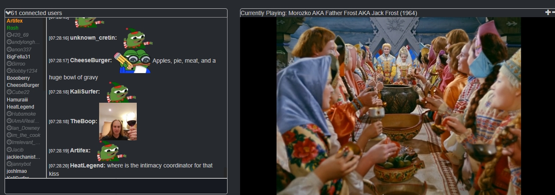Click the chat message input field
Viewport: 555px width, 195px height.
pyautogui.click(x=116, y=186)
